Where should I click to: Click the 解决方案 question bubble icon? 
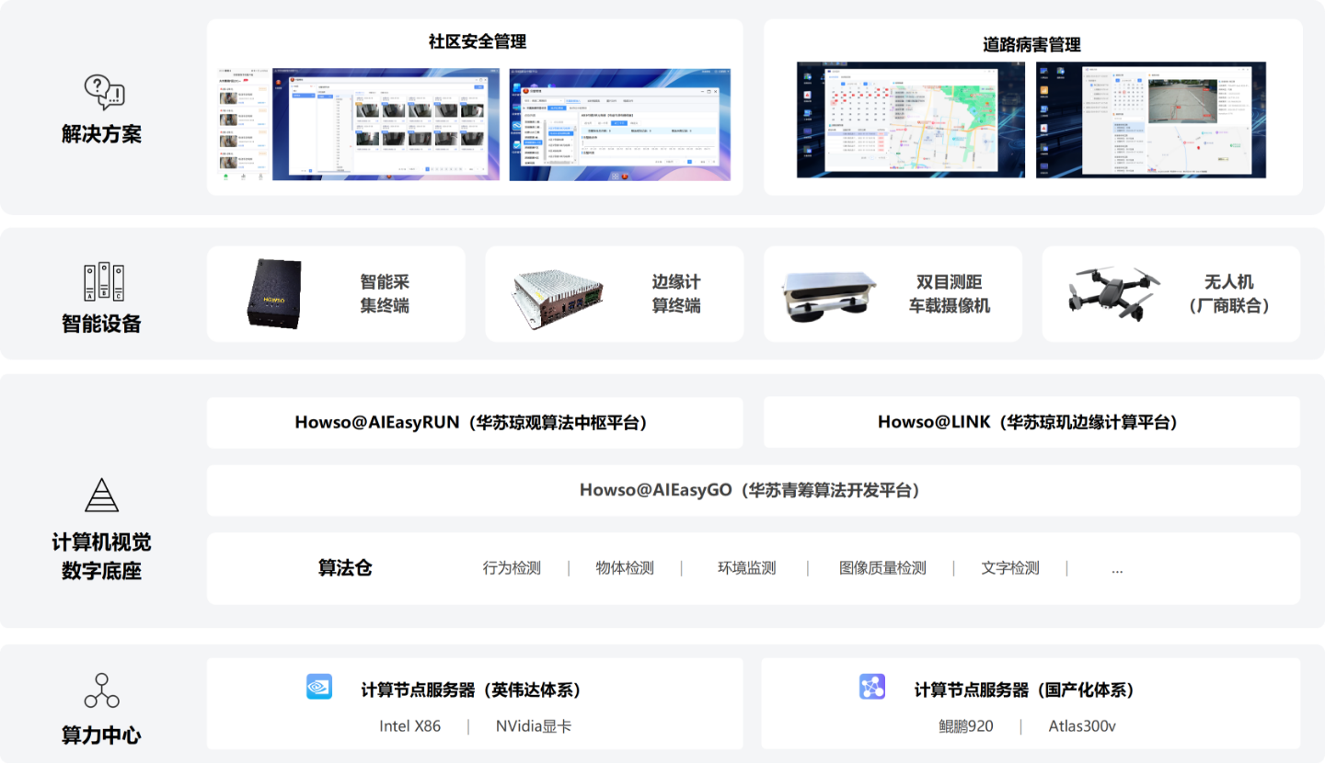pos(104,92)
